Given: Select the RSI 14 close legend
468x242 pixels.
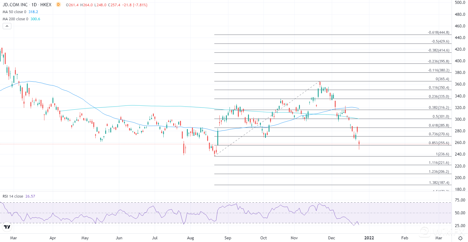Looking at the screenshot, I should click(x=13, y=196).
